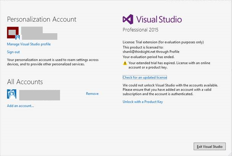Check for an updated license

pyautogui.click(x=145, y=78)
